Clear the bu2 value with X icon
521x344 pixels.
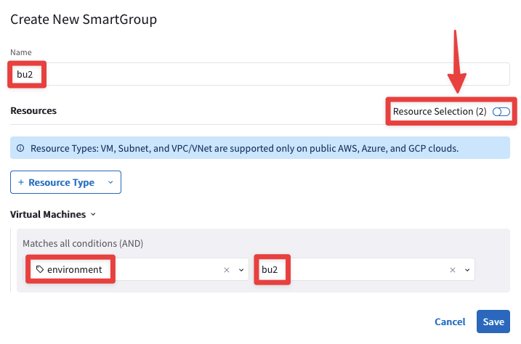click(453, 270)
